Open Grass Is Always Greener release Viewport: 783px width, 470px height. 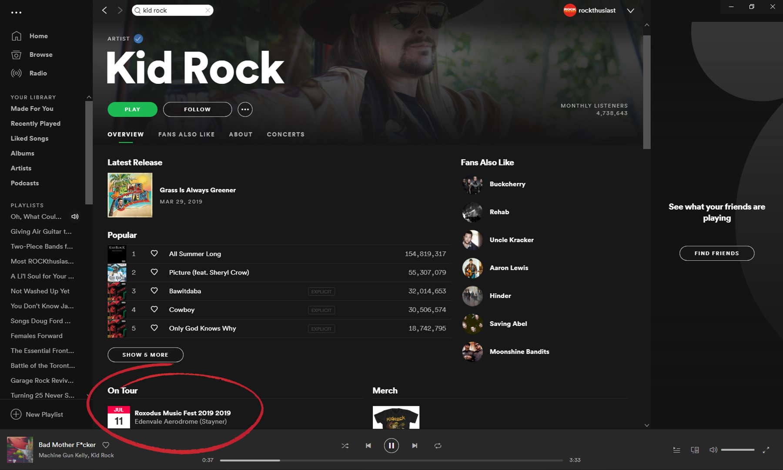coord(197,190)
